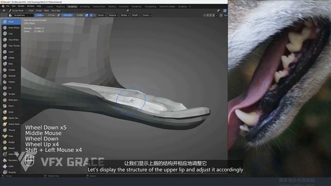Toggle radius pressure sensitivity button

(x=58, y=15)
